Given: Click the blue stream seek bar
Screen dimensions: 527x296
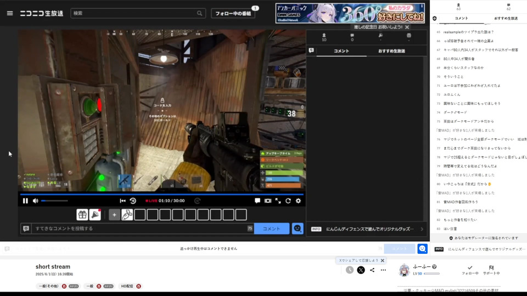Looking at the screenshot, I should click(x=161, y=194).
